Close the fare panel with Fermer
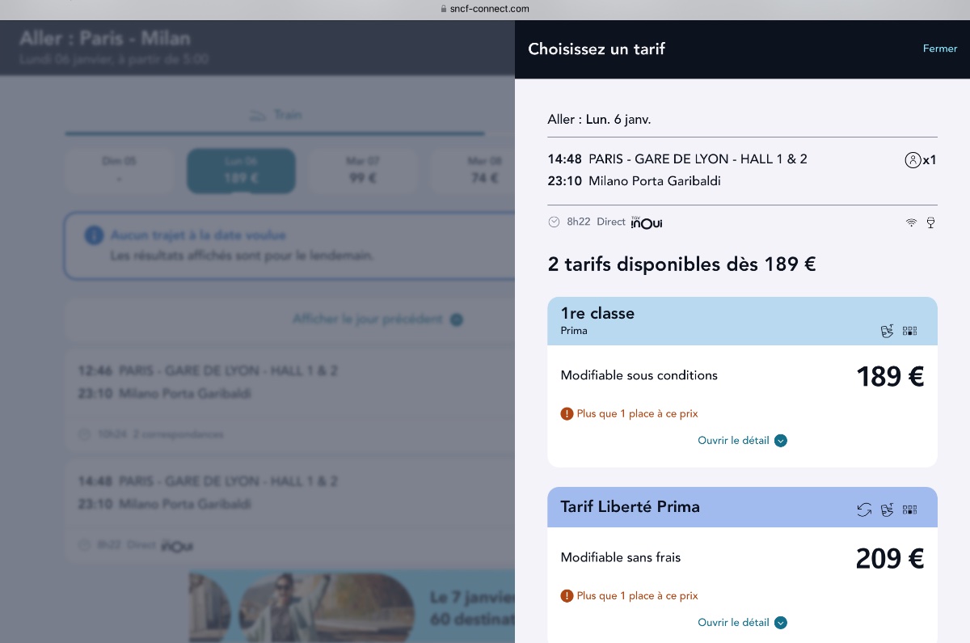The image size is (970, 643). coord(940,49)
